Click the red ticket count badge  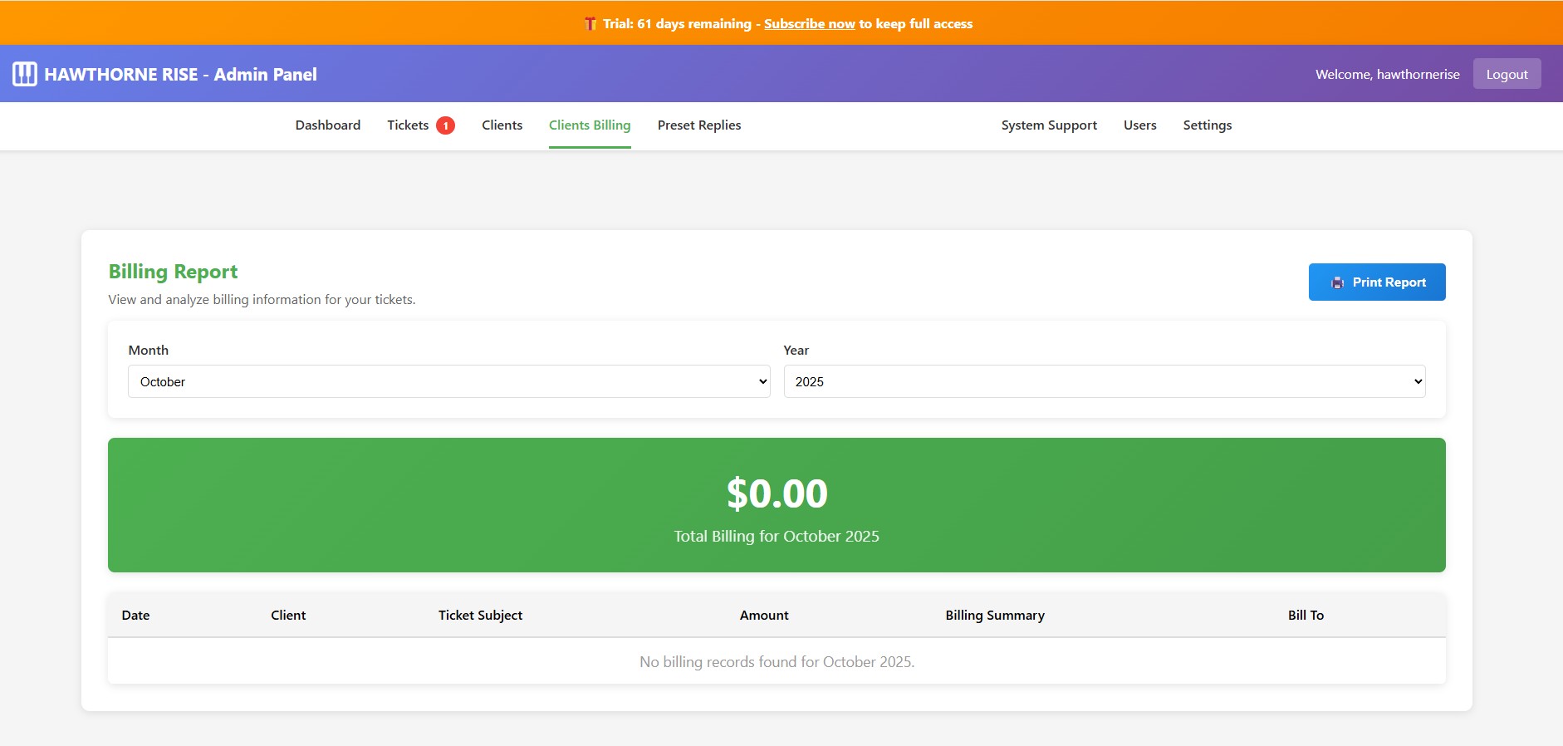pyautogui.click(x=445, y=125)
